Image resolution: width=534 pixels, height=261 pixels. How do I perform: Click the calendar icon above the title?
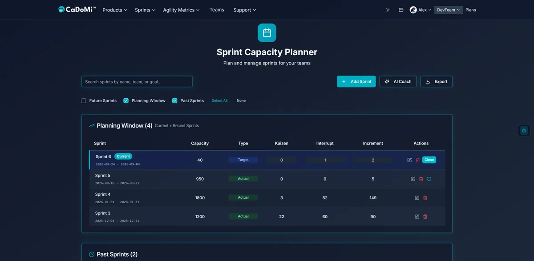(267, 33)
